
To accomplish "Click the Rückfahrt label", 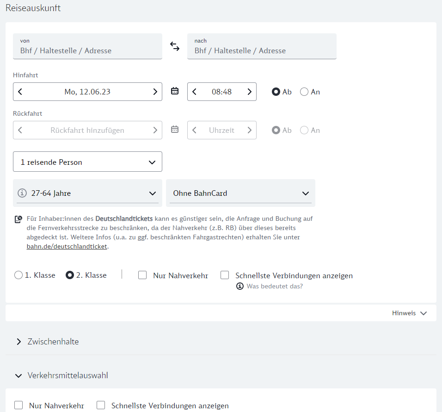I will tap(27, 113).
